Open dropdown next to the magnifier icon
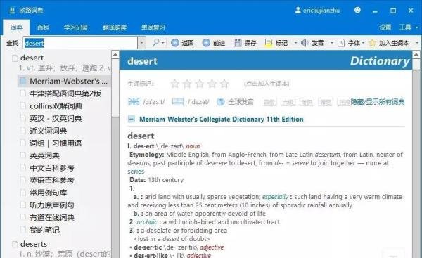422x258 pixels. [163, 43]
